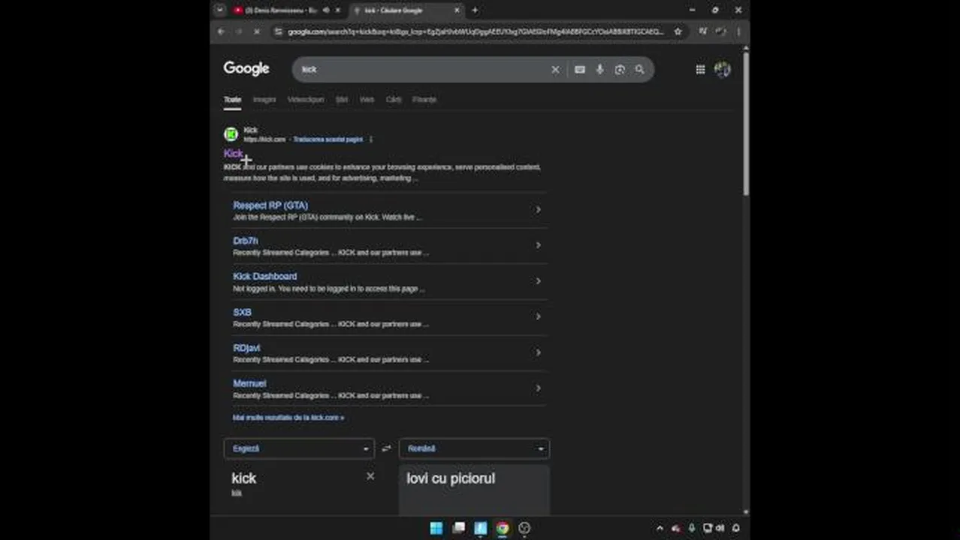Switch to Imagini results tab
960x540 pixels.
tap(264, 100)
